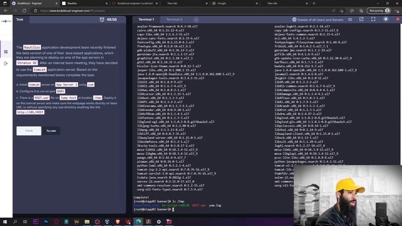402x226 pixels.
Task: Select the Task panel header
Action: pos(19,19)
